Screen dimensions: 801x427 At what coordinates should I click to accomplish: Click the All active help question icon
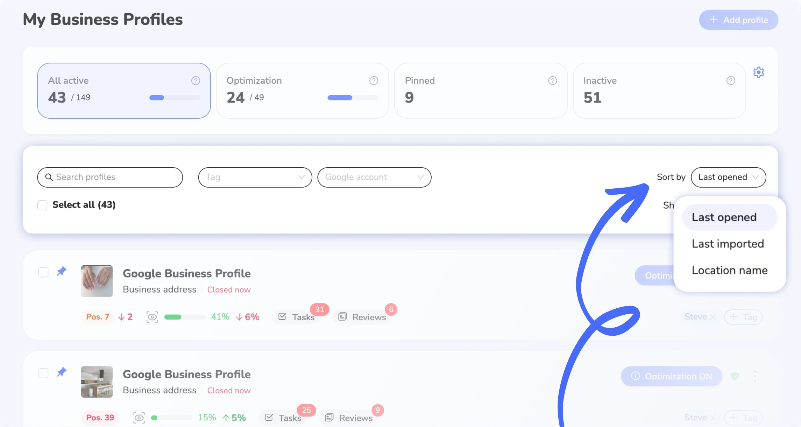[x=196, y=81]
